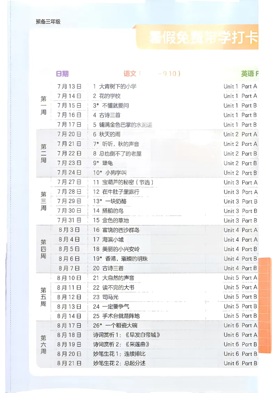Select the date "7月31日"
Screen dimensions: 278x393
click(69, 220)
